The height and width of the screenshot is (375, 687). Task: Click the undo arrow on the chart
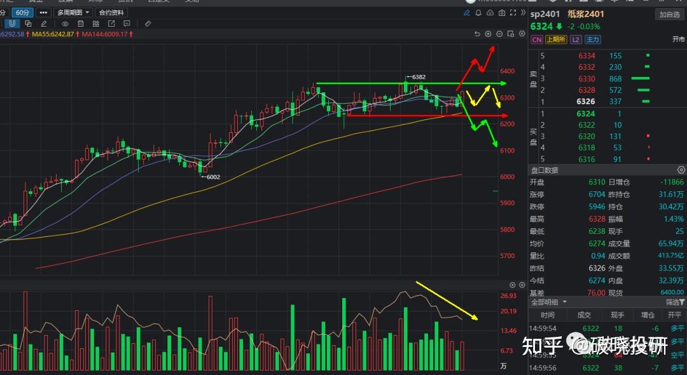tap(477, 34)
